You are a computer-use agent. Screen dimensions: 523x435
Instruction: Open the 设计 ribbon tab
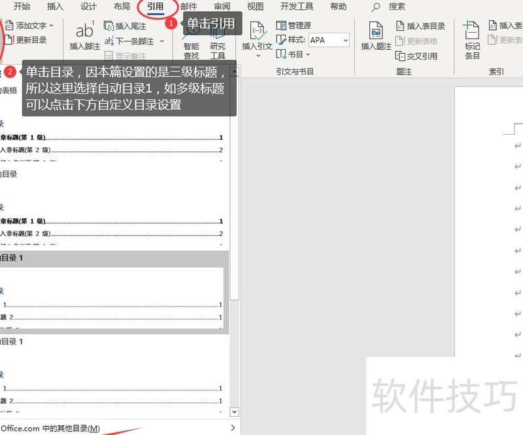(x=88, y=7)
